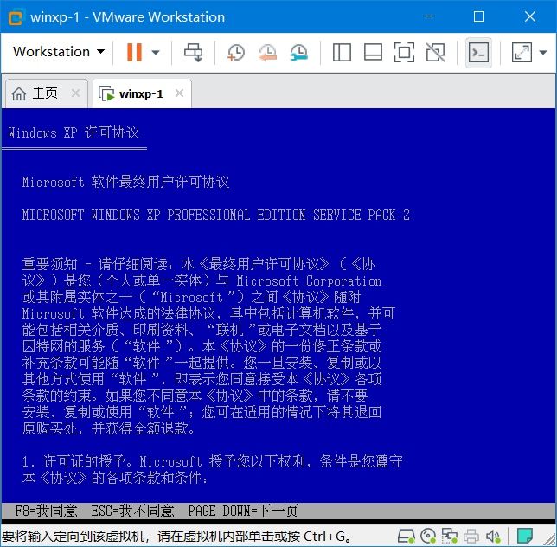Enter full screen mode
Viewport: 557px width, 547px height.
(404, 53)
